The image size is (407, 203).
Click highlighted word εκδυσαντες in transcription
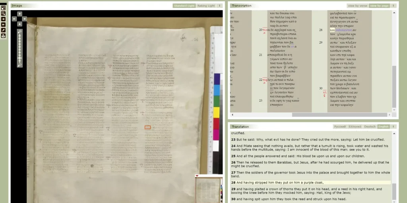click(x=343, y=30)
